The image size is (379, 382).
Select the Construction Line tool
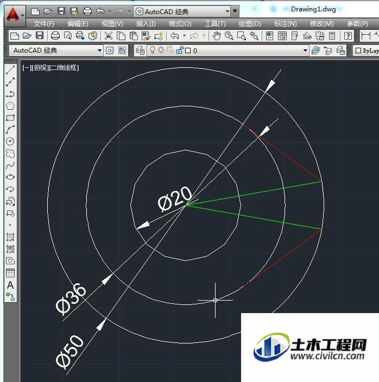click(x=10, y=82)
